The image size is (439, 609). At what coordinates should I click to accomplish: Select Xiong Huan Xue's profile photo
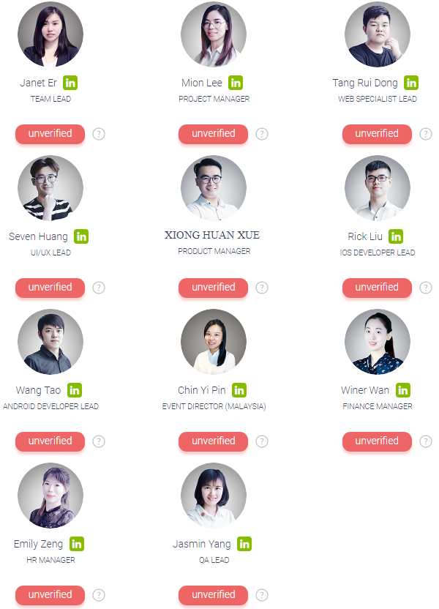click(214, 188)
